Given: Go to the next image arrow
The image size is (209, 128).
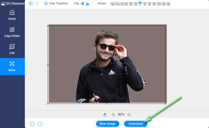Looking at the screenshot, I should [40, 124].
